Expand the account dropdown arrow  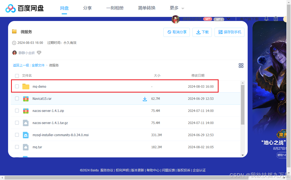click(229, 19)
